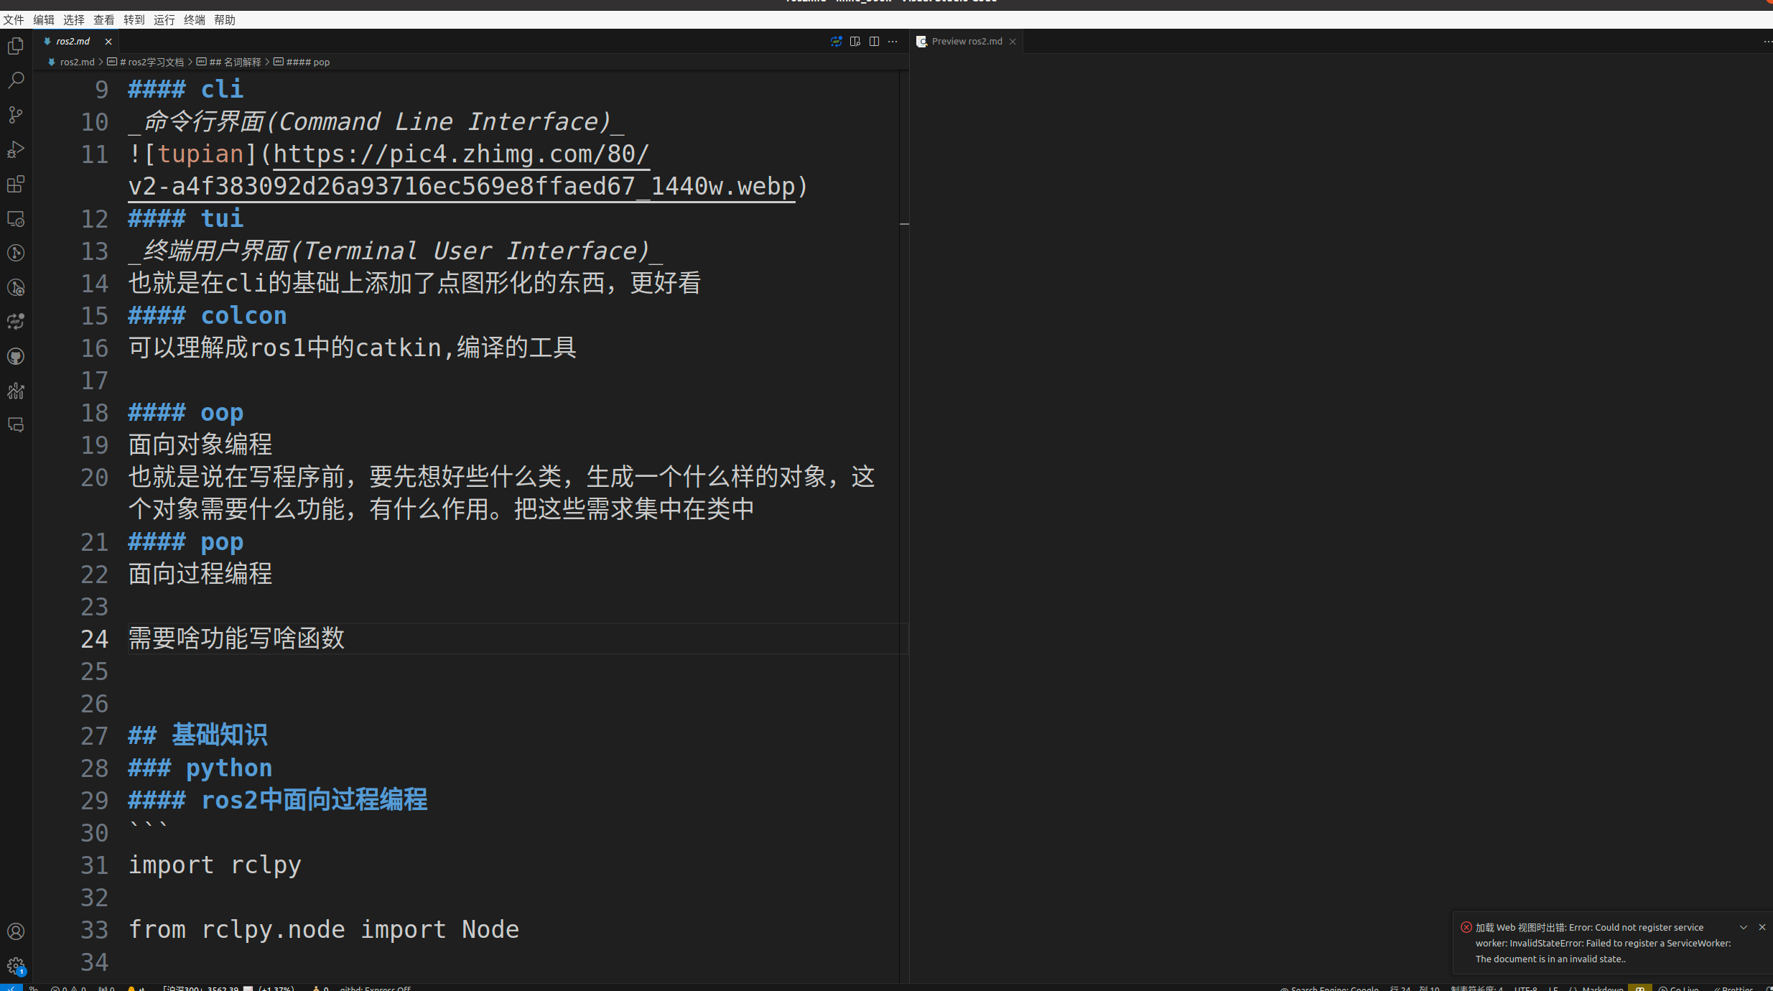
Task: Open Source Control view
Action: click(16, 115)
